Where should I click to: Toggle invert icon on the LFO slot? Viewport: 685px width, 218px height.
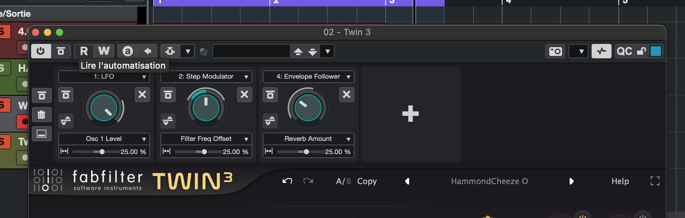click(x=66, y=120)
